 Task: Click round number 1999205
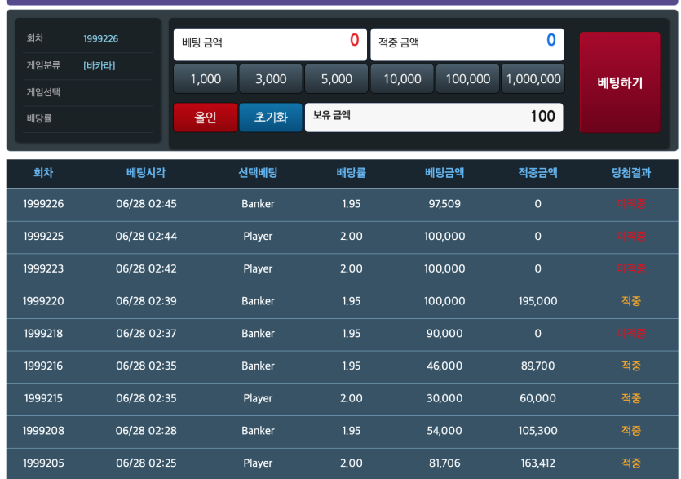[x=43, y=463]
